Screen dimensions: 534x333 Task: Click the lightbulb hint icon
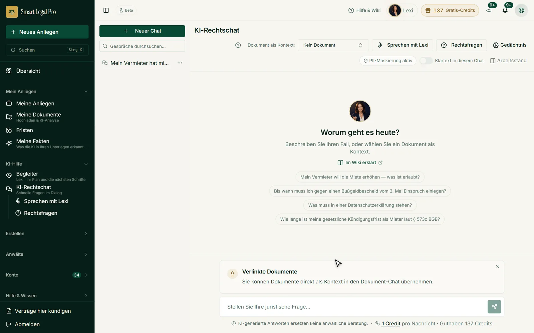coord(233,274)
